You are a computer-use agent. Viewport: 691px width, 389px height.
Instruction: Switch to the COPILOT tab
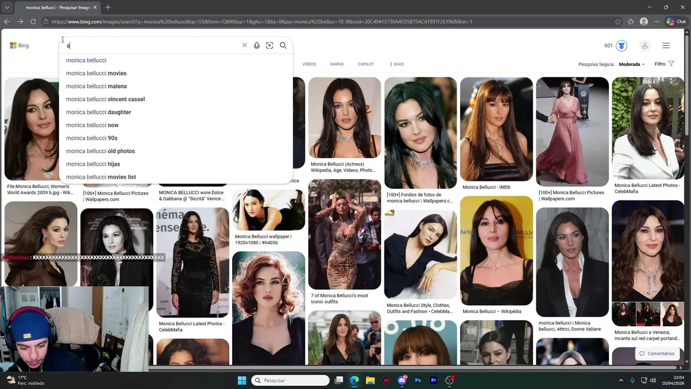(365, 64)
